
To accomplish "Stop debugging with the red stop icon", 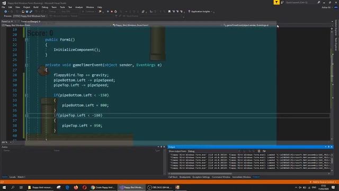I will (x=112, y=12).
